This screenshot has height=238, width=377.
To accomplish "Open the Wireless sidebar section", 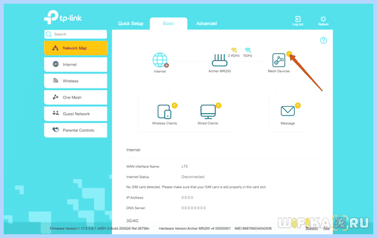I will pyautogui.click(x=75, y=81).
